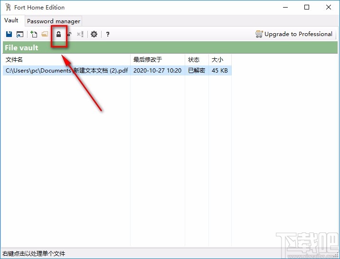Click the Fort keys app icon in title bar

click(x=8, y=8)
